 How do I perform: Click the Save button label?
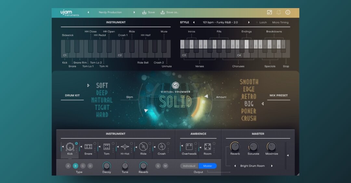(151, 12)
